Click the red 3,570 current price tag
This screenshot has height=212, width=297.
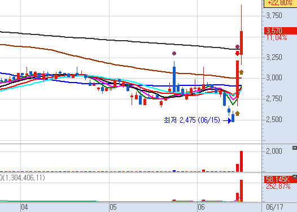click(281, 31)
